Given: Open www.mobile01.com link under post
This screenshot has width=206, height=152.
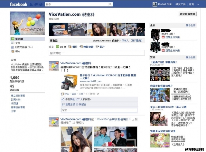Looking at the screenshot, I should pyautogui.click(x=91, y=81).
